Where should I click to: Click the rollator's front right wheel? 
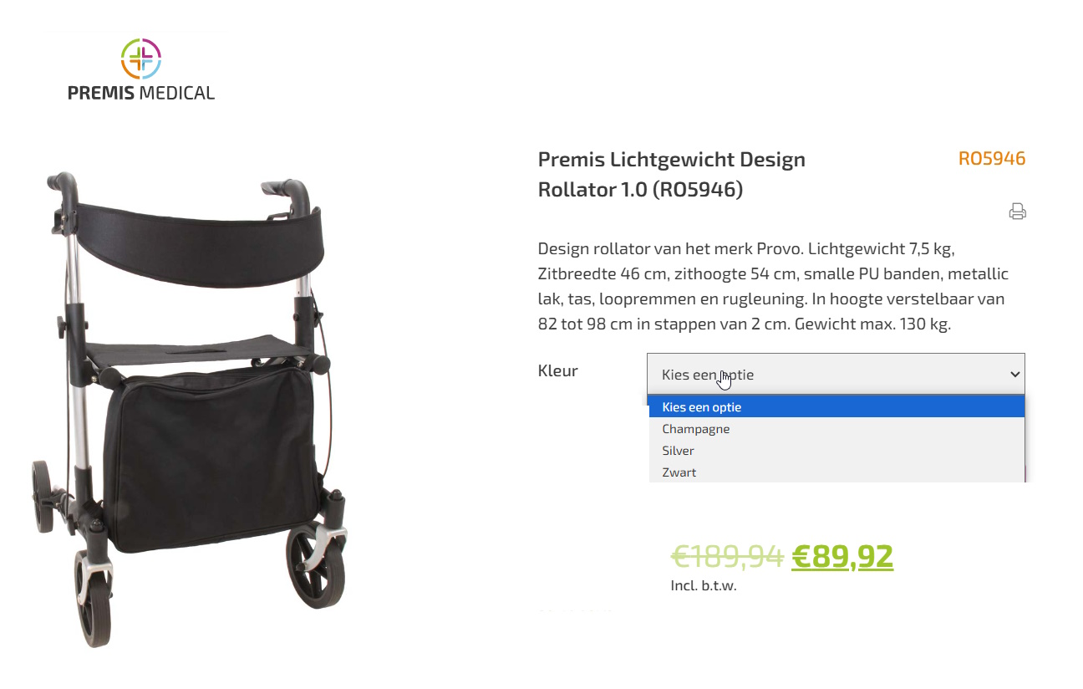[x=315, y=566]
